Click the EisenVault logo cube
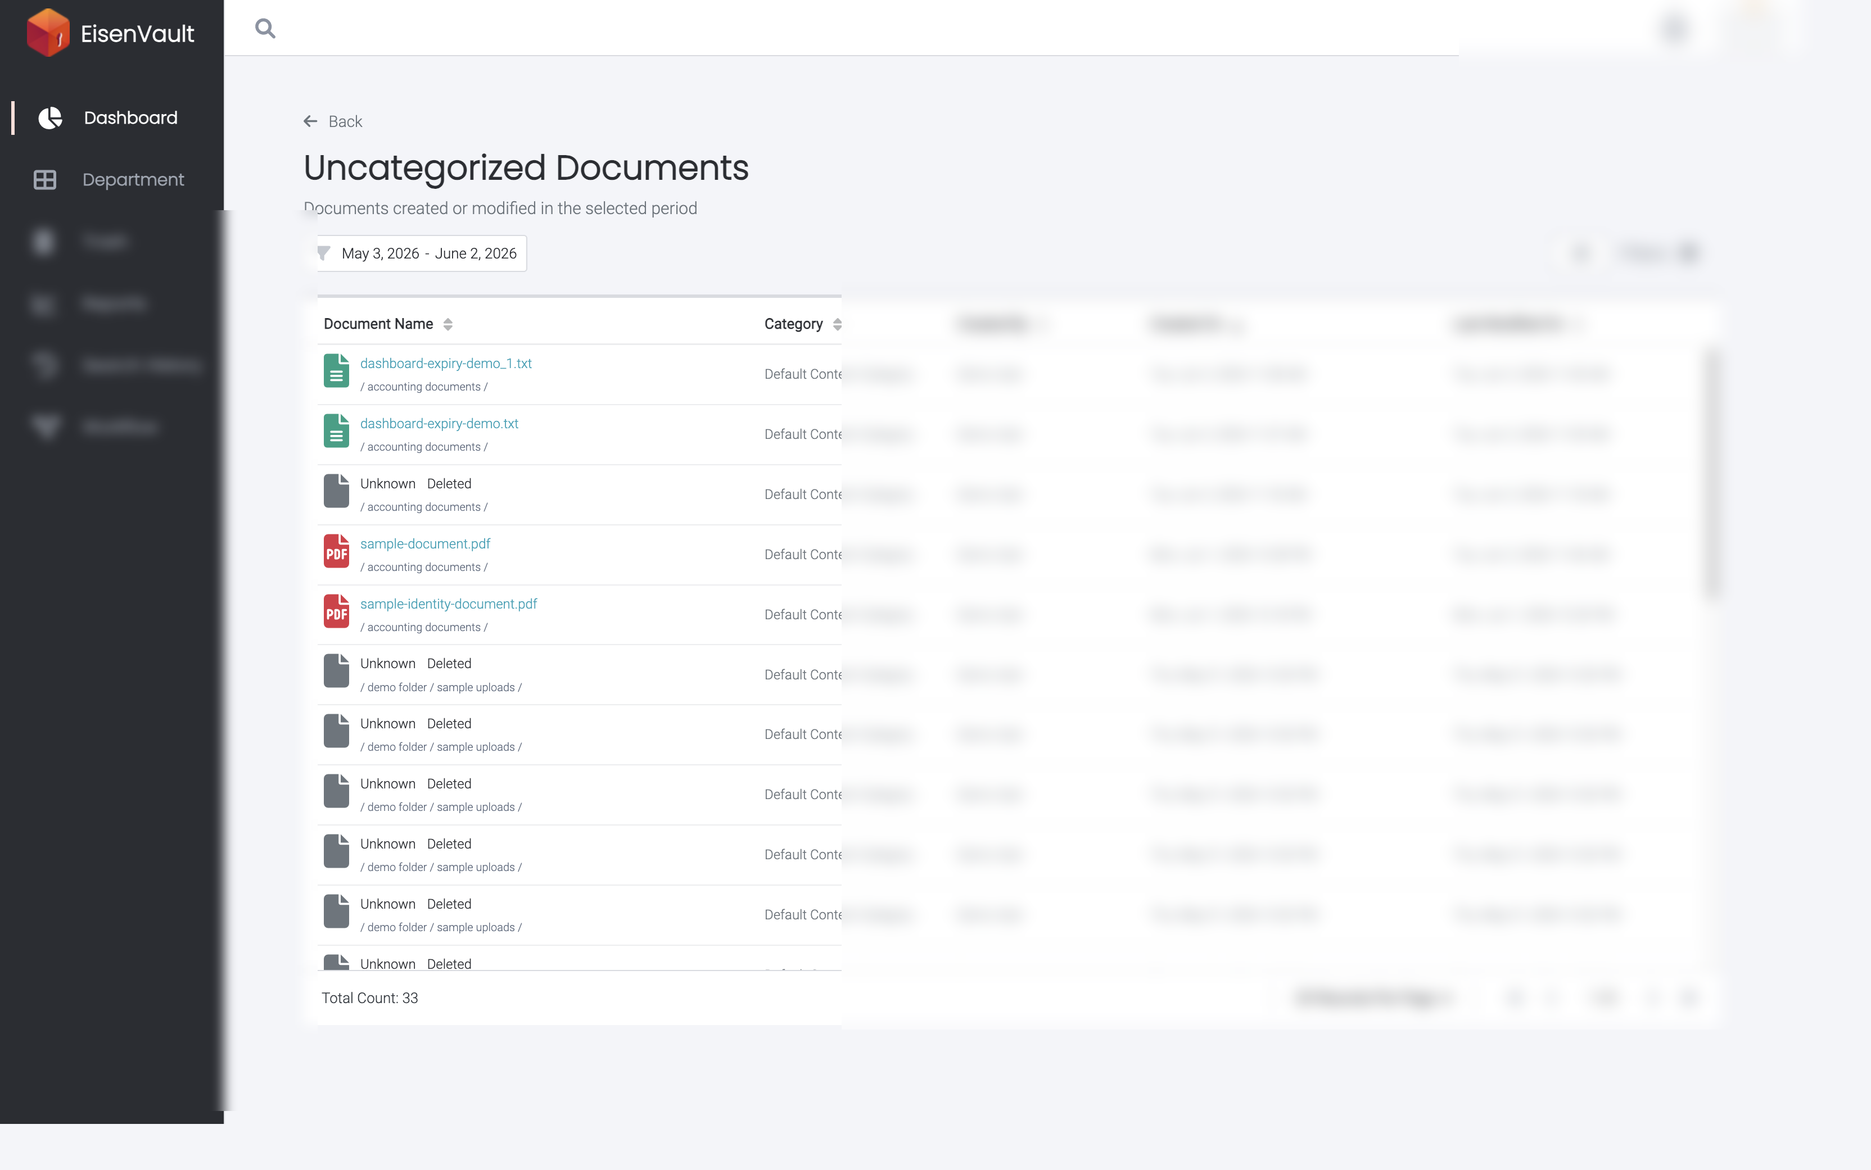The height and width of the screenshot is (1170, 1871). pos(48,33)
